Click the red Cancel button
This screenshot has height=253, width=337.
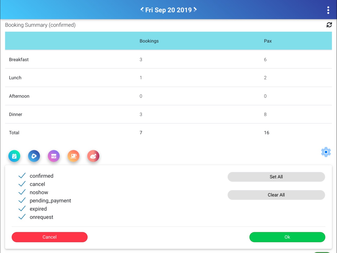[50, 237]
